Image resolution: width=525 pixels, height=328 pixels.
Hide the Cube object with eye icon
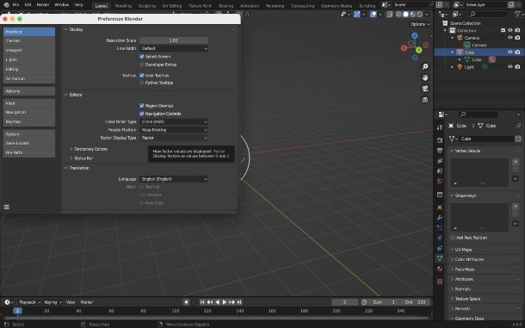coord(510,53)
